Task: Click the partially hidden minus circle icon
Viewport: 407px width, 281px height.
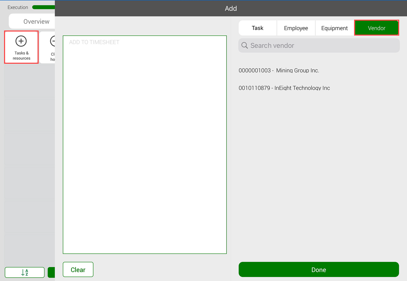Action: click(x=52, y=41)
